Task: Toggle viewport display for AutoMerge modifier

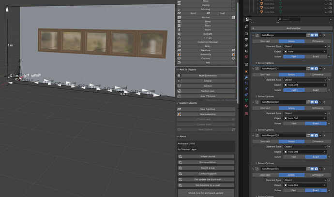Action: coord(312,35)
